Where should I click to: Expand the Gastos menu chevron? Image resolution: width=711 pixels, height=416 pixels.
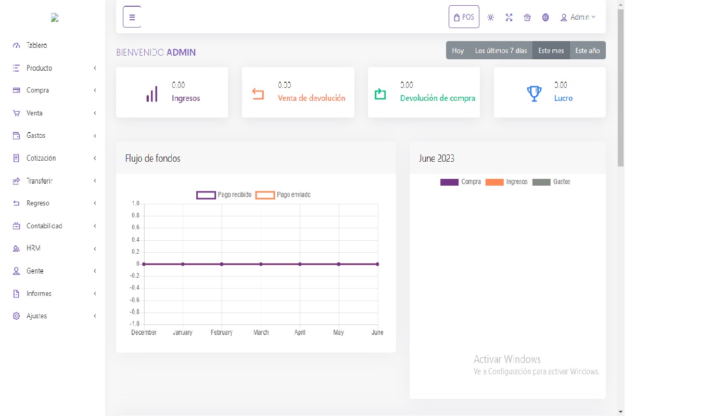[x=95, y=136]
